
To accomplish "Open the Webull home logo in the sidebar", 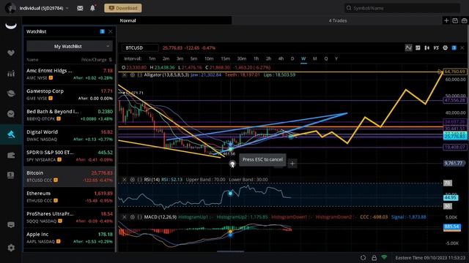I will click(x=11, y=26).
